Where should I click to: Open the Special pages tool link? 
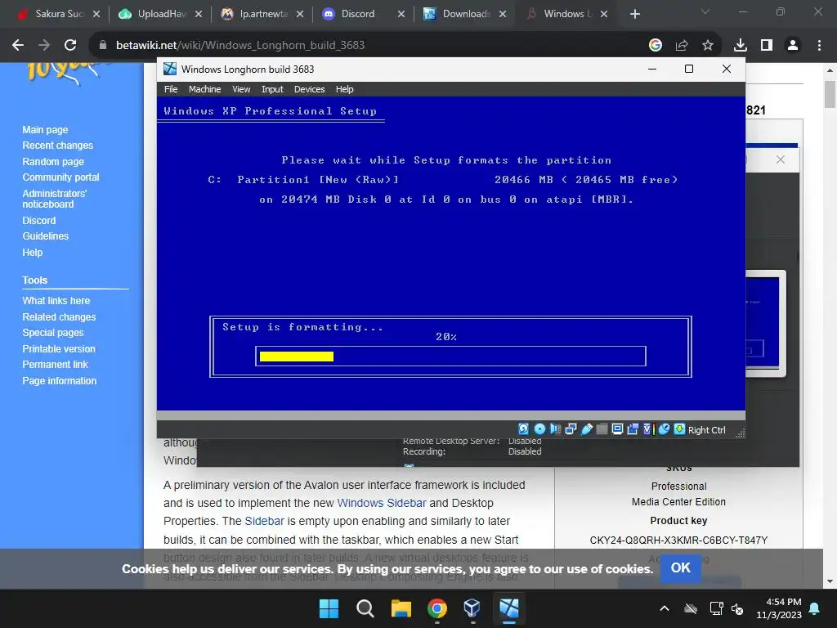coord(53,333)
